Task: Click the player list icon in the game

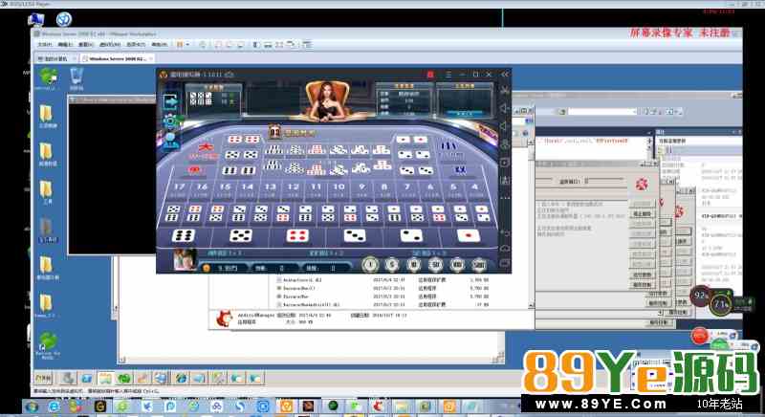Action: coord(172,142)
